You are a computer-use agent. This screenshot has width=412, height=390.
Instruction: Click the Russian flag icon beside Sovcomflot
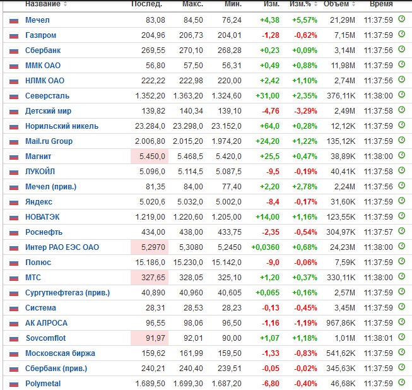tap(14, 339)
